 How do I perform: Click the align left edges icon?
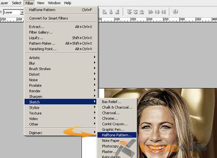[x=105, y=12]
